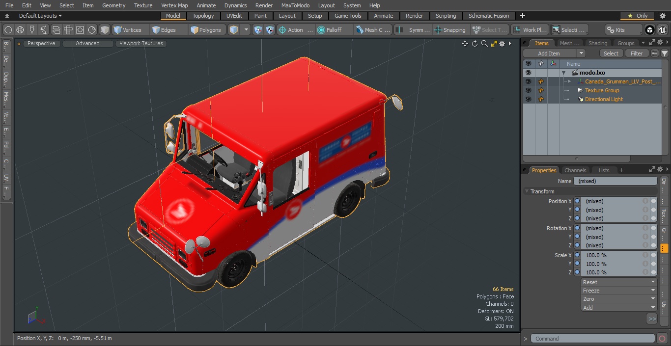Open the Add dropdown in Transform
This screenshot has height=346, width=671.
pyautogui.click(x=619, y=308)
